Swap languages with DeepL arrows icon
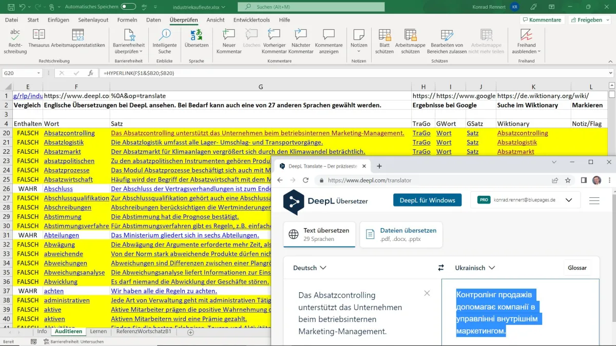This screenshot has width=616, height=346. pyautogui.click(x=440, y=268)
